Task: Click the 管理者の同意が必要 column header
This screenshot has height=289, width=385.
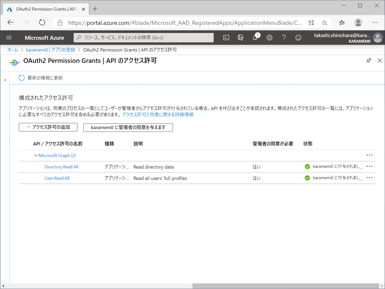Action: click(273, 144)
